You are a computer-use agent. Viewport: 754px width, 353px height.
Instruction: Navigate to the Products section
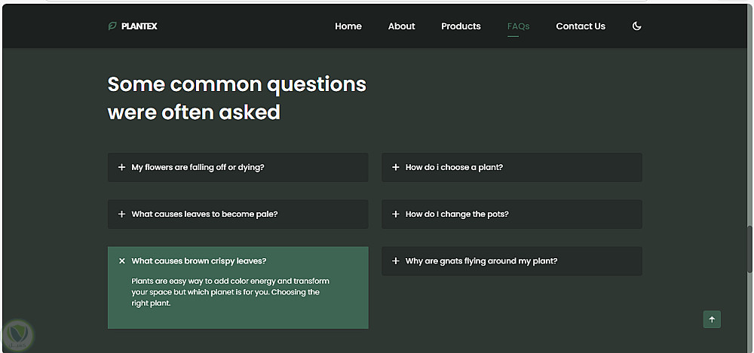[461, 26]
